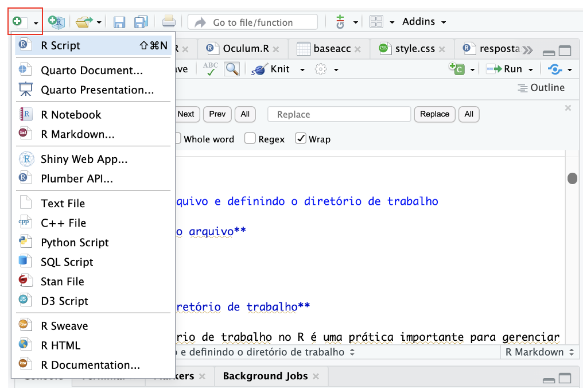Click the New File plus icon

coord(19,22)
